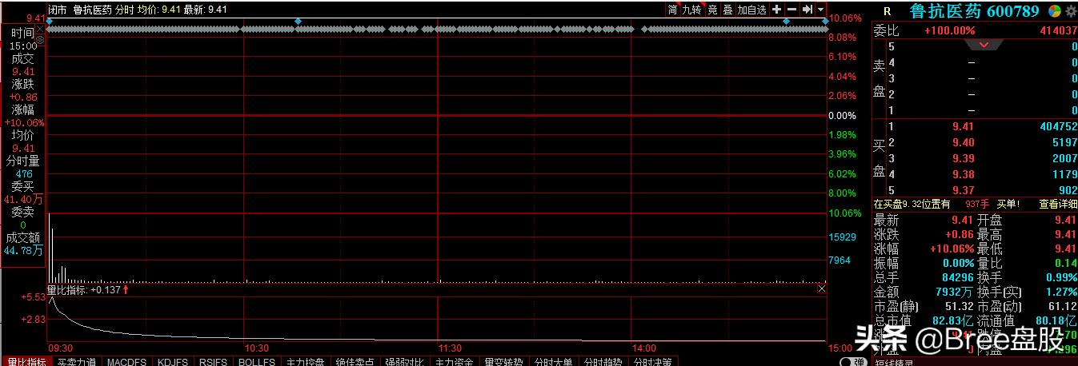The width and height of the screenshot is (1078, 366).
Task: Select the 买卖力道 indicator tab
Action: click(77, 361)
